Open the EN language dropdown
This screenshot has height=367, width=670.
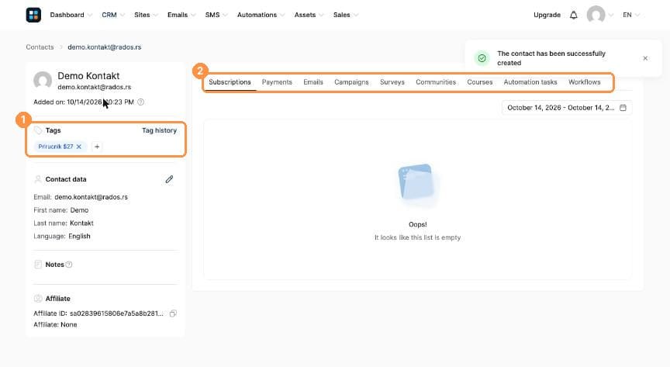click(x=631, y=15)
